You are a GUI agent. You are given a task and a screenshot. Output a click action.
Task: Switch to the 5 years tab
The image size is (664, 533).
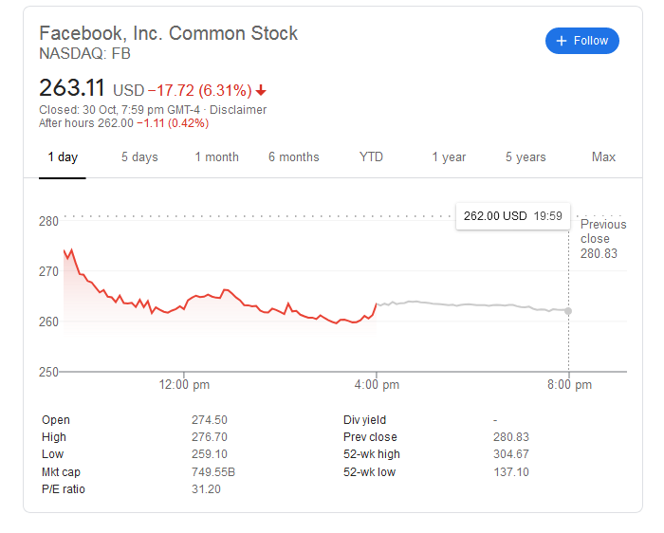click(x=526, y=157)
